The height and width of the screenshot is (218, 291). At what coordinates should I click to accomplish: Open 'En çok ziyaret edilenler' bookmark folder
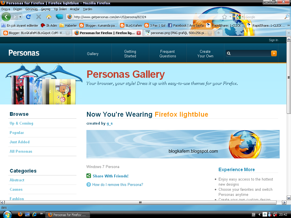click(20, 25)
